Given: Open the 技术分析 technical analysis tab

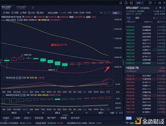Looking at the screenshot, I should (x=75, y=118).
